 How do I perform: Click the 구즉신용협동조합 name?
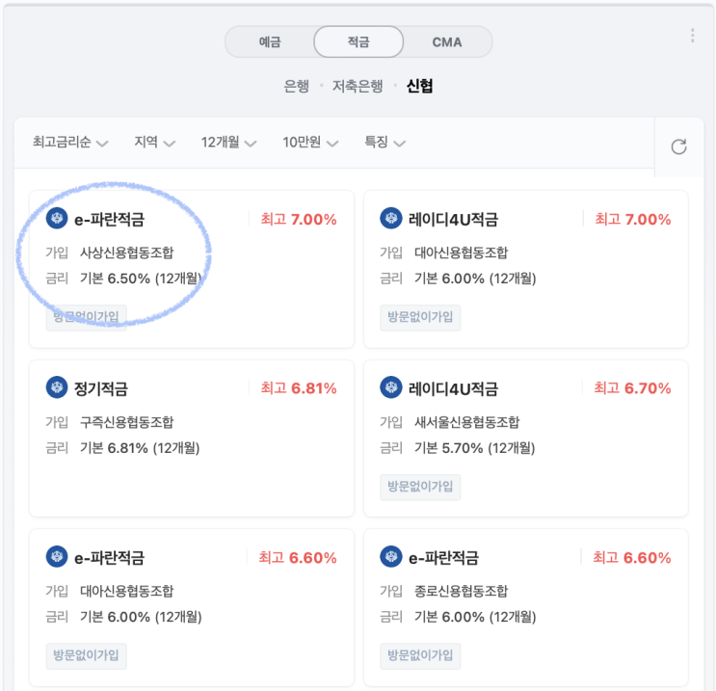click(x=127, y=422)
